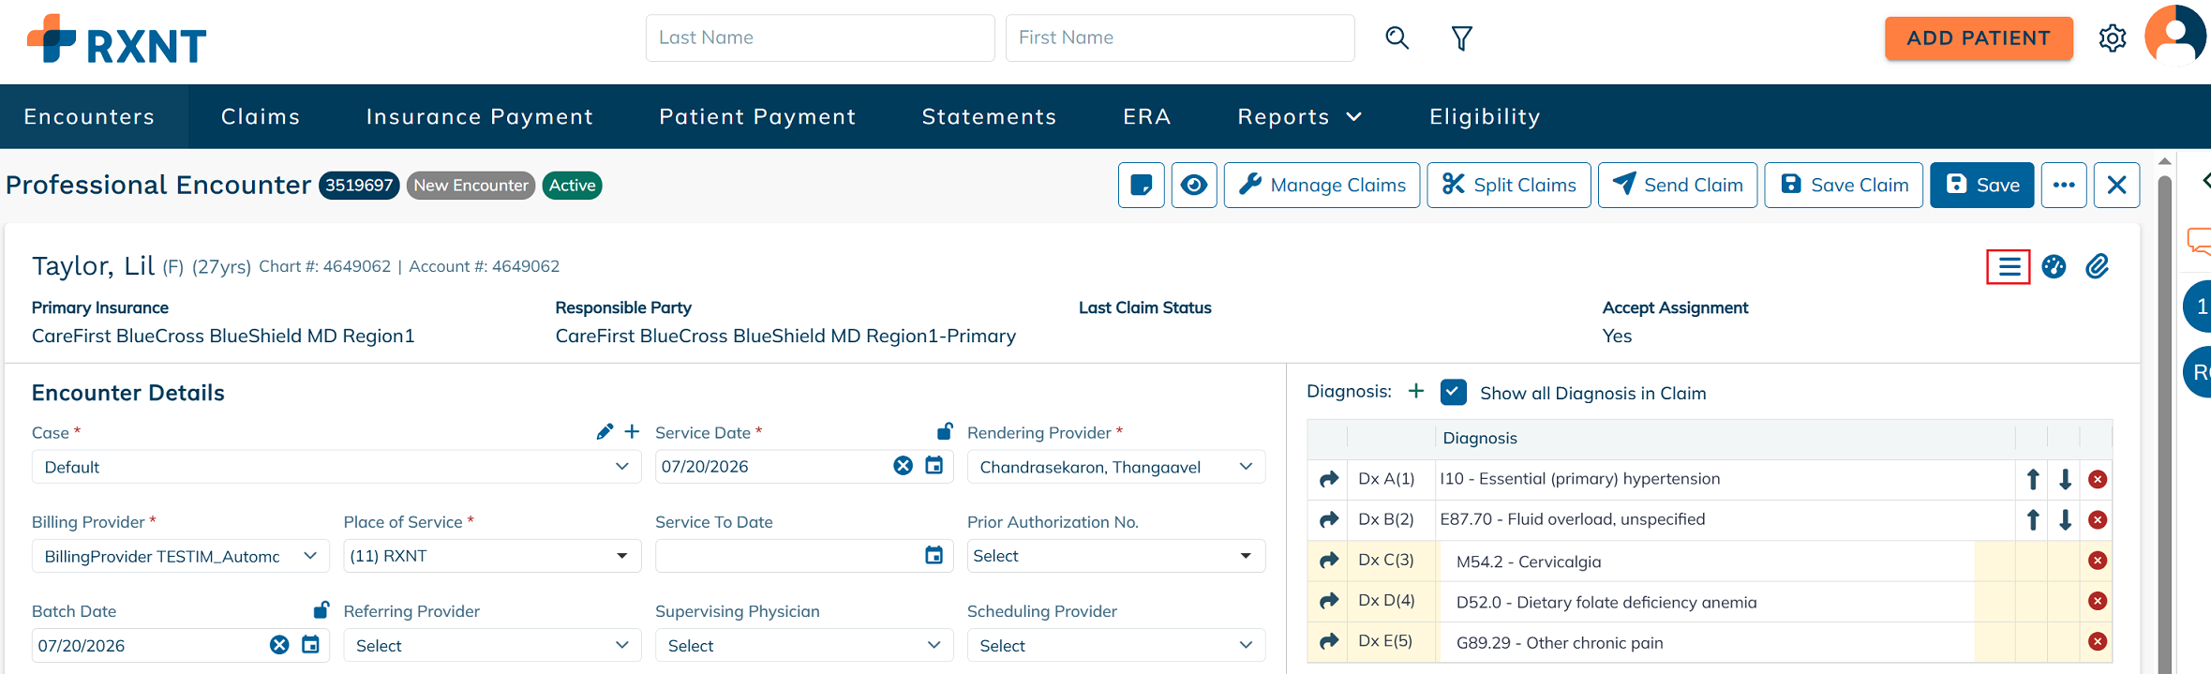Go to the Encounters tab
This screenshot has width=2211, height=674.
[89, 116]
